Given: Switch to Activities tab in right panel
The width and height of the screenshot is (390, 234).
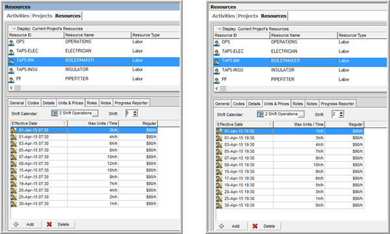Looking at the screenshot, I should [224, 16].
